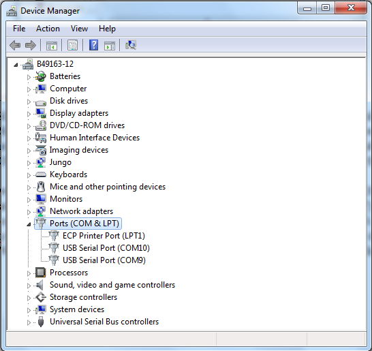The image size is (372, 351).
Task: Click the Show/Hide Action Pane icon
Action: [x=110, y=46]
